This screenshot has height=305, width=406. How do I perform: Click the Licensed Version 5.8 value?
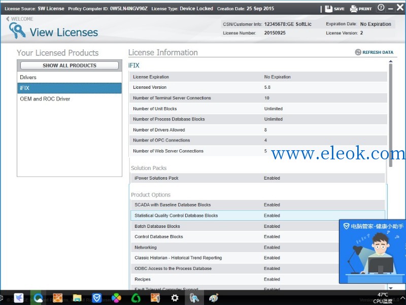267,87
